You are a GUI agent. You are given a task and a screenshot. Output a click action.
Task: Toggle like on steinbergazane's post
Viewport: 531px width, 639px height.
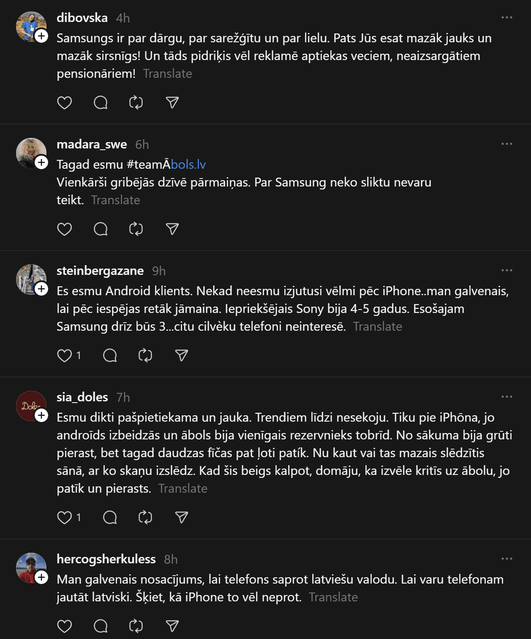click(64, 356)
